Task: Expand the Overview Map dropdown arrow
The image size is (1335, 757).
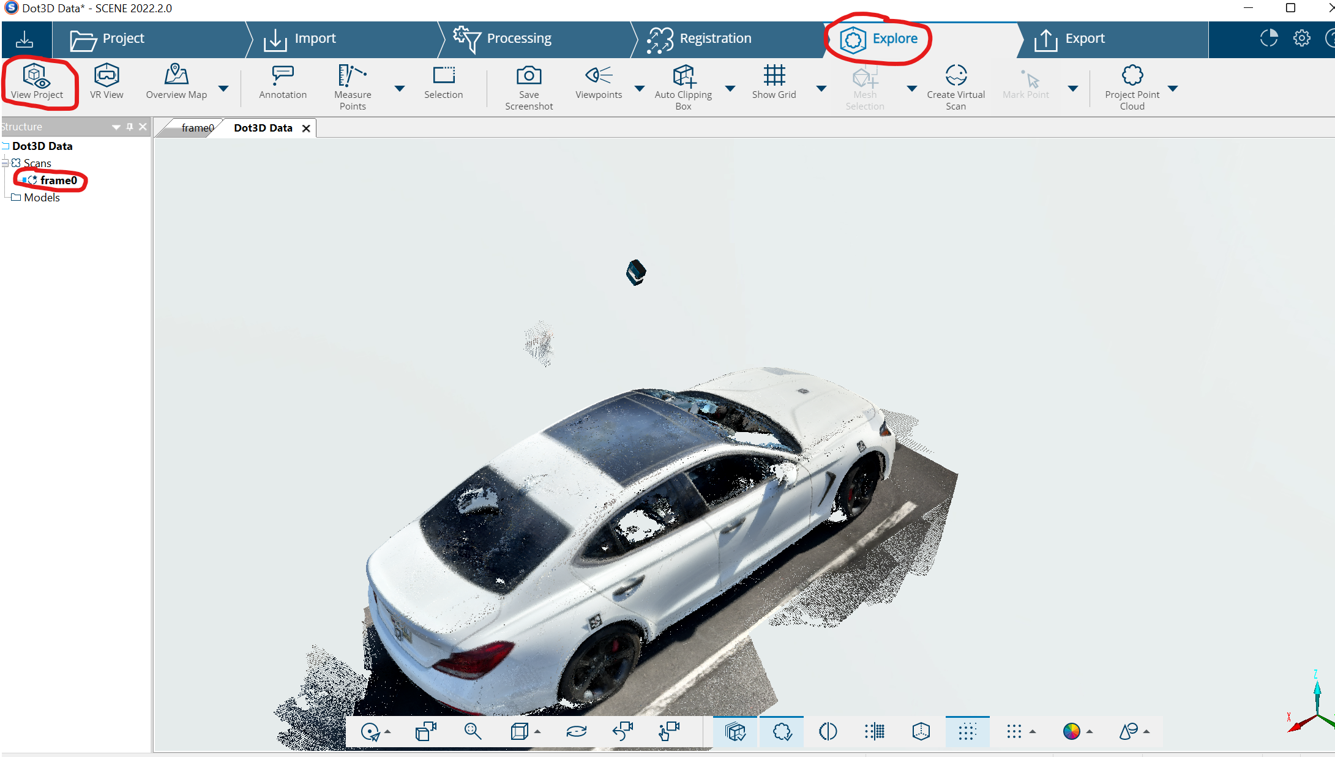Action: click(223, 89)
